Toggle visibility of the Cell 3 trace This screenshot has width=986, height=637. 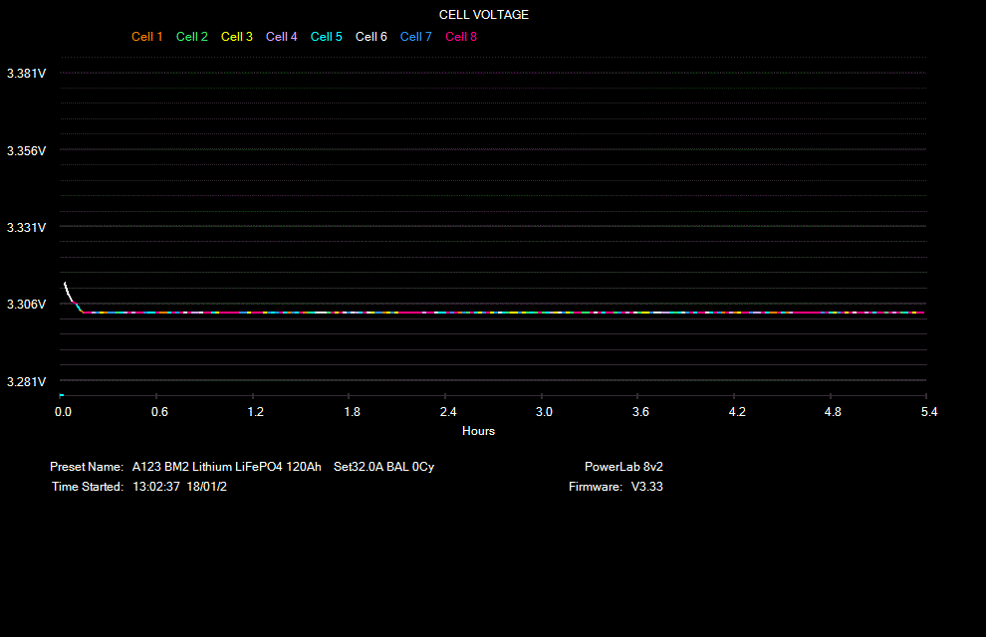[x=236, y=36]
